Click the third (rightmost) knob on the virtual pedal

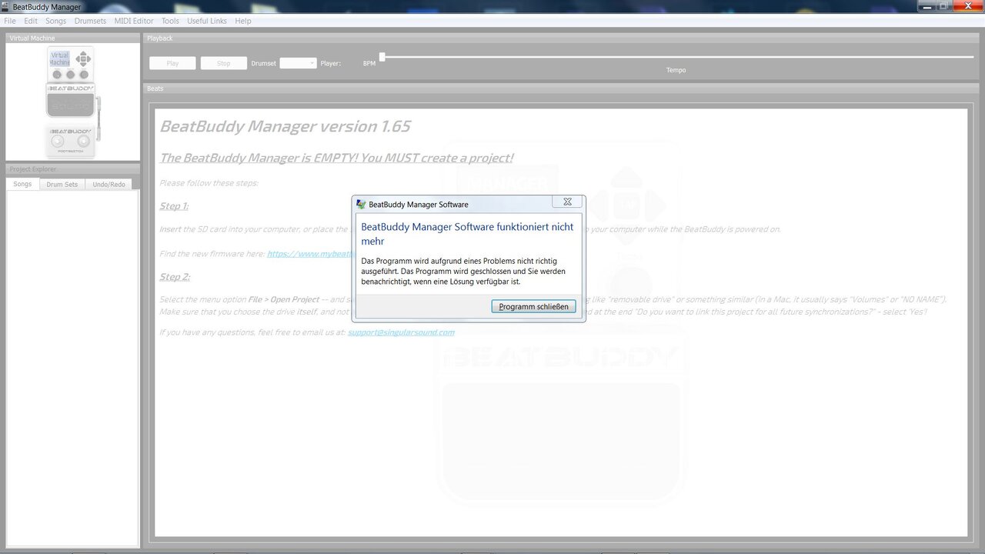85,75
